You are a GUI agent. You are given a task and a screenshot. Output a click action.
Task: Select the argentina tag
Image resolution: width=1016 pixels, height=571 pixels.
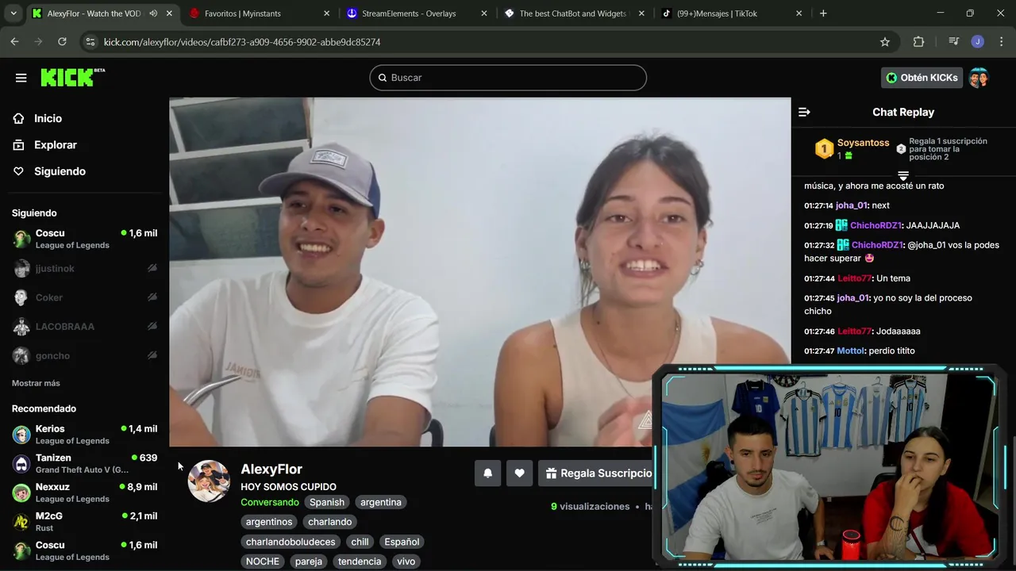pos(381,502)
